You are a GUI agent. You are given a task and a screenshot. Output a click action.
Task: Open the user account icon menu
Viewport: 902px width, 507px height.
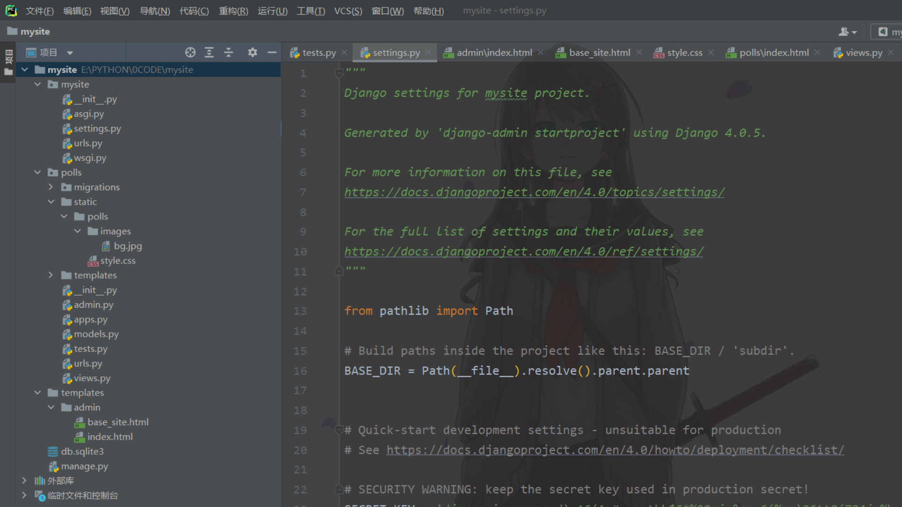click(x=847, y=31)
